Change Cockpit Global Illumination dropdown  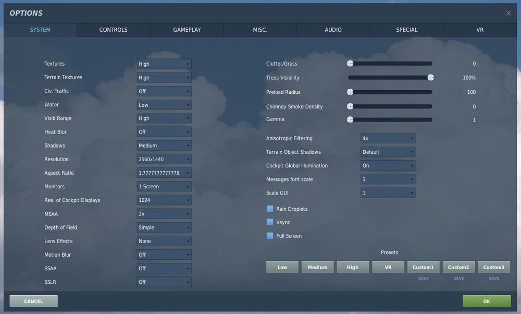tap(388, 165)
